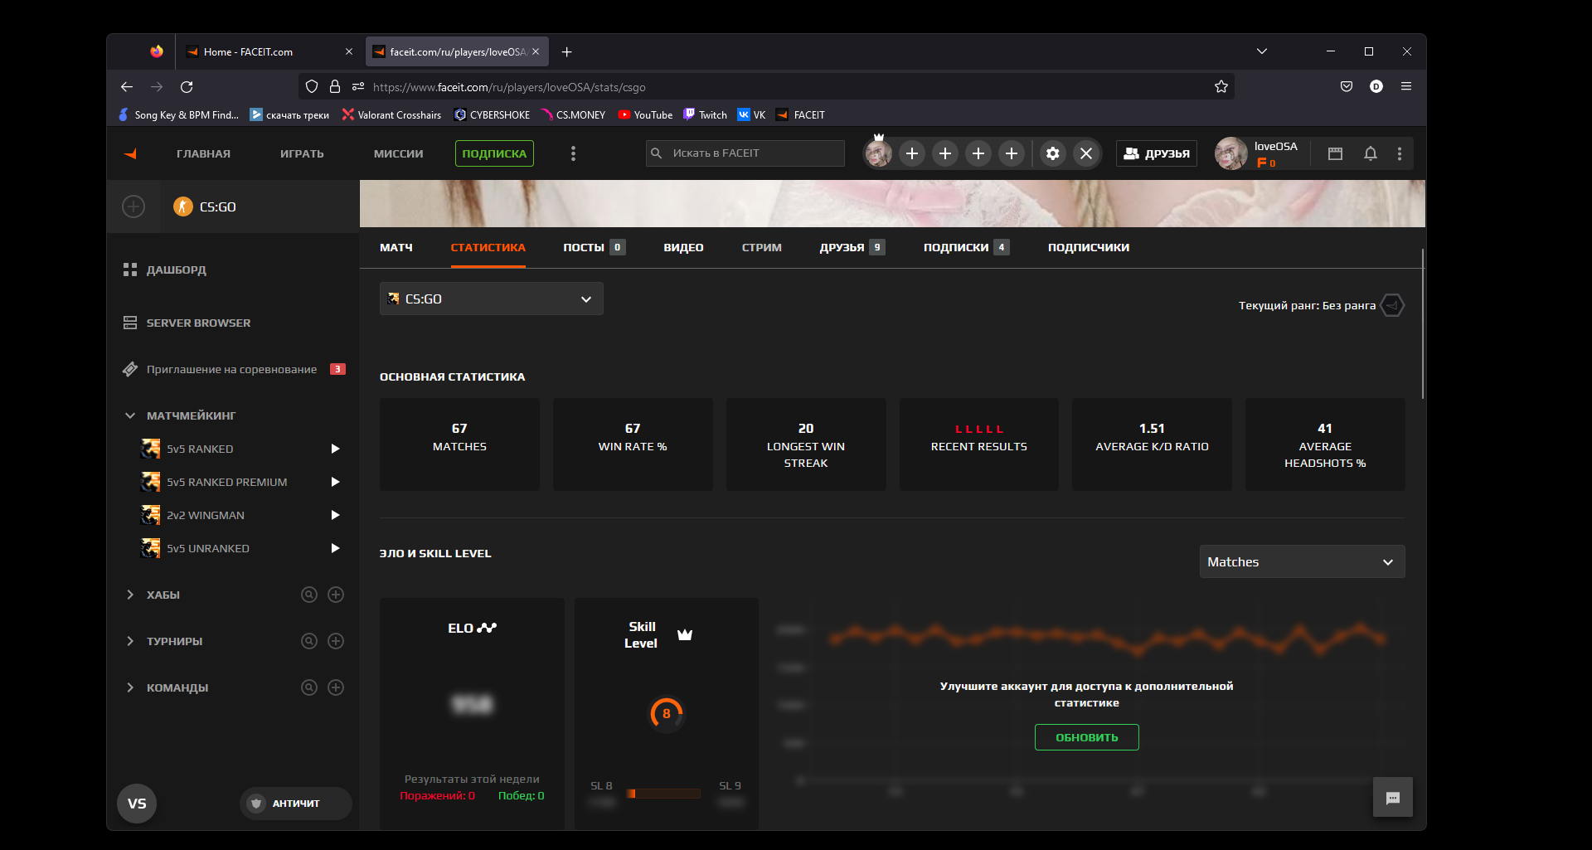The height and width of the screenshot is (850, 1592).
Task: Switch to the МАТЧ tab
Action: (x=396, y=247)
